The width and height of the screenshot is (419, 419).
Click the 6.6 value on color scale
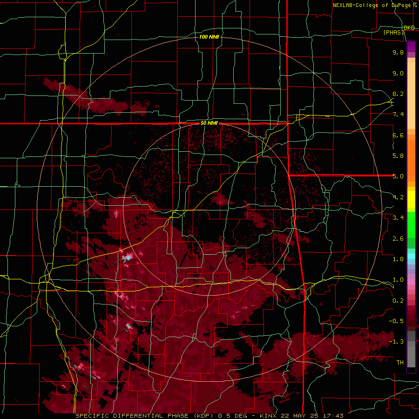[x=398, y=135]
